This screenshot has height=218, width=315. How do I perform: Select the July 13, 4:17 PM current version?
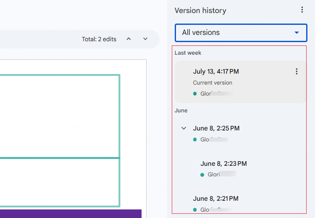pos(241,82)
